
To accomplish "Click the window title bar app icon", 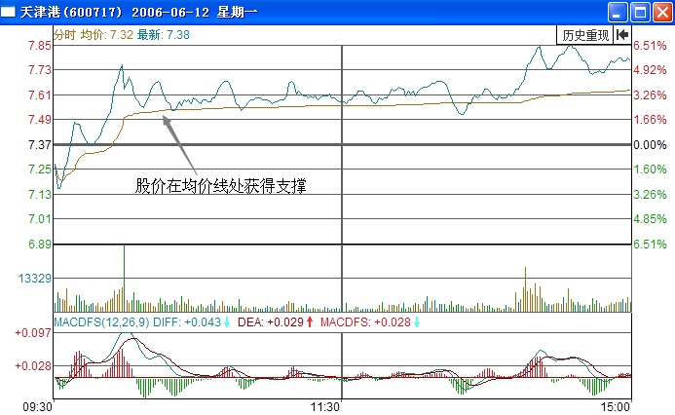I will click(11, 11).
